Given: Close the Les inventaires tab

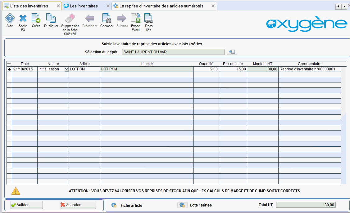Looking at the screenshot, I should 108,6.
